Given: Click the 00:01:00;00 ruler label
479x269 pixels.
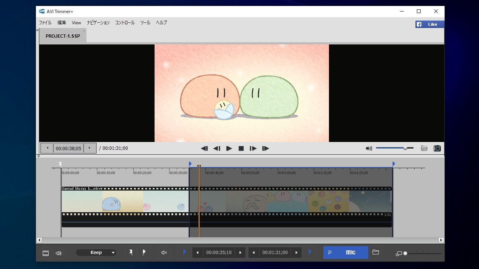Looking at the screenshot, I should coord(286,173).
